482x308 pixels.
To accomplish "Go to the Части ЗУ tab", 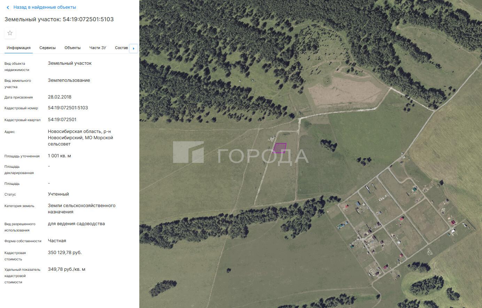I will (98, 48).
